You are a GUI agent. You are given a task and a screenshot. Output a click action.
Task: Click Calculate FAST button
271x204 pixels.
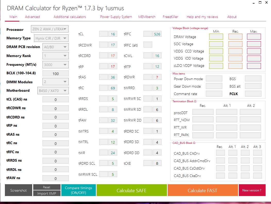click(203, 190)
